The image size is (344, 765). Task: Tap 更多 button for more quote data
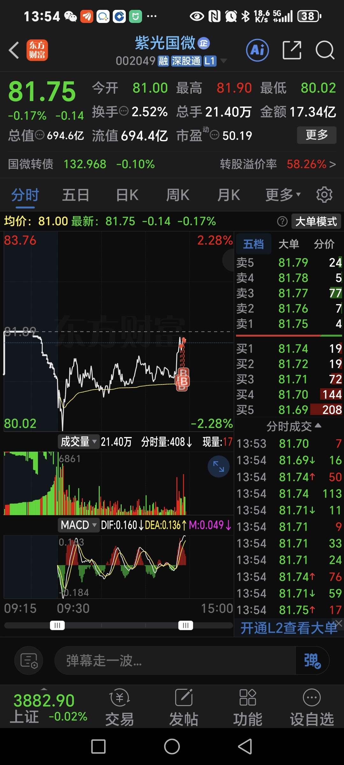pyautogui.click(x=317, y=135)
